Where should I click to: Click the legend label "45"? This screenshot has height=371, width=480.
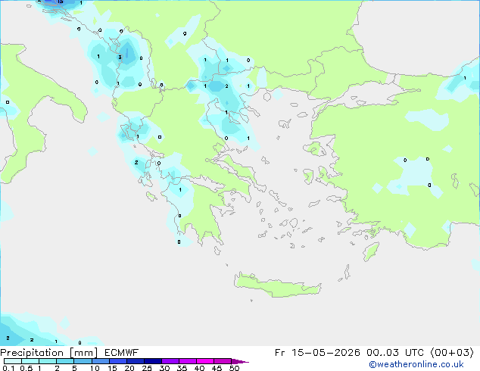point(217,368)
